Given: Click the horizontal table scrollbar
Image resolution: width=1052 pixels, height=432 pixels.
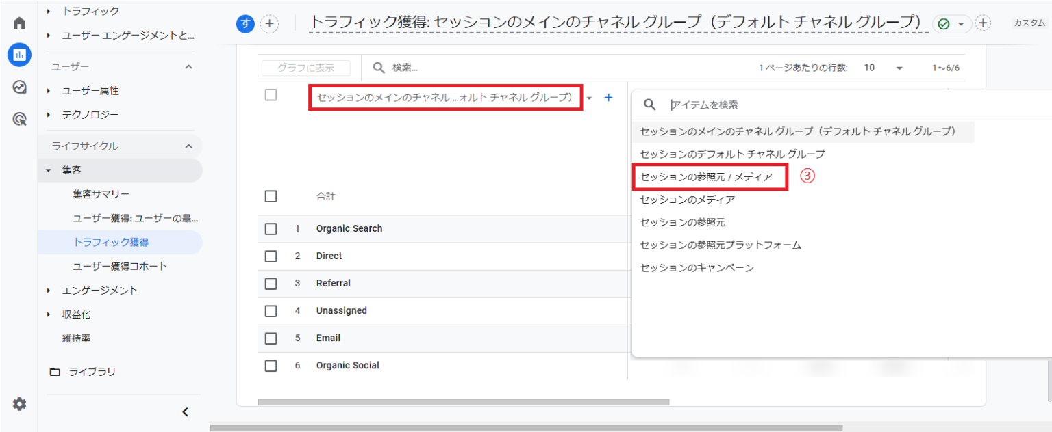Looking at the screenshot, I should (x=463, y=403).
